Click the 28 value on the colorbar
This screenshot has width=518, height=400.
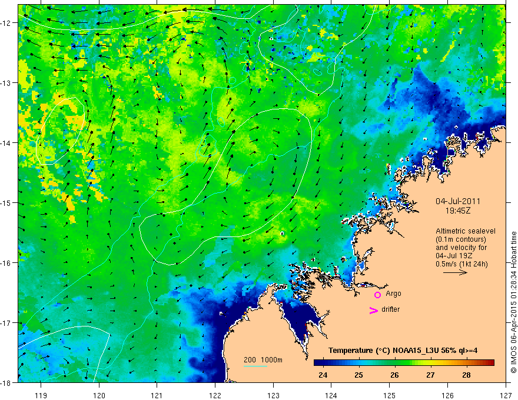point(466,375)
